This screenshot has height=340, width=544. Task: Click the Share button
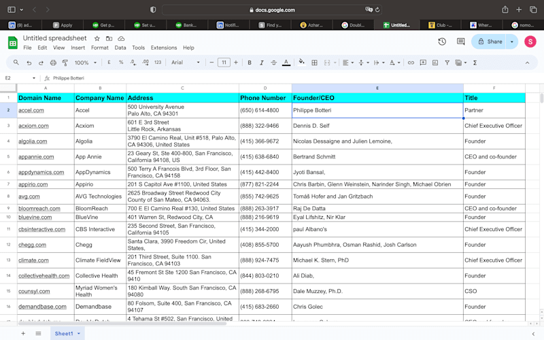tap(489, 41)
